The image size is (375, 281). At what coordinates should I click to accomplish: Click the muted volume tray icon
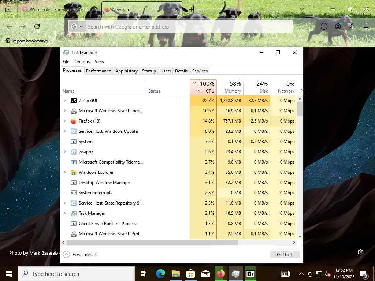click(327, 274)
